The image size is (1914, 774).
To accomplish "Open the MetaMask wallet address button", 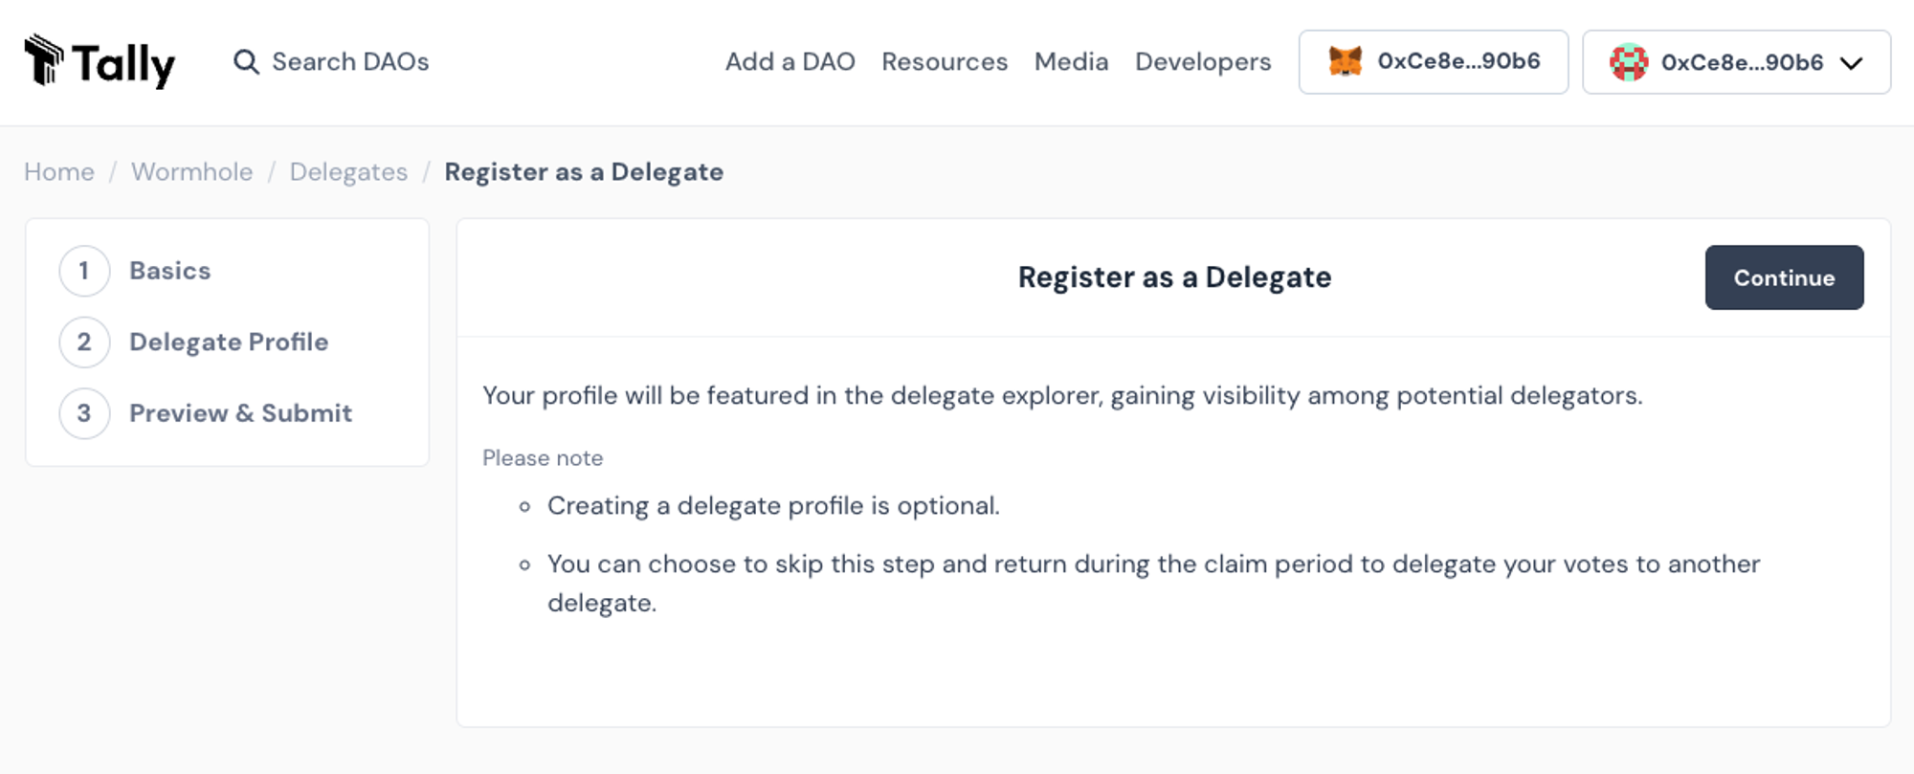I will 1434,62.
